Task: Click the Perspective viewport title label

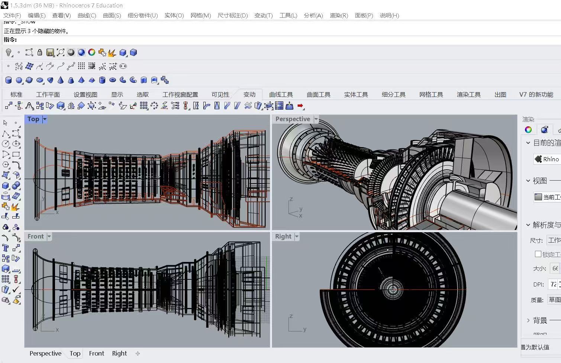Action: point(293,119)
